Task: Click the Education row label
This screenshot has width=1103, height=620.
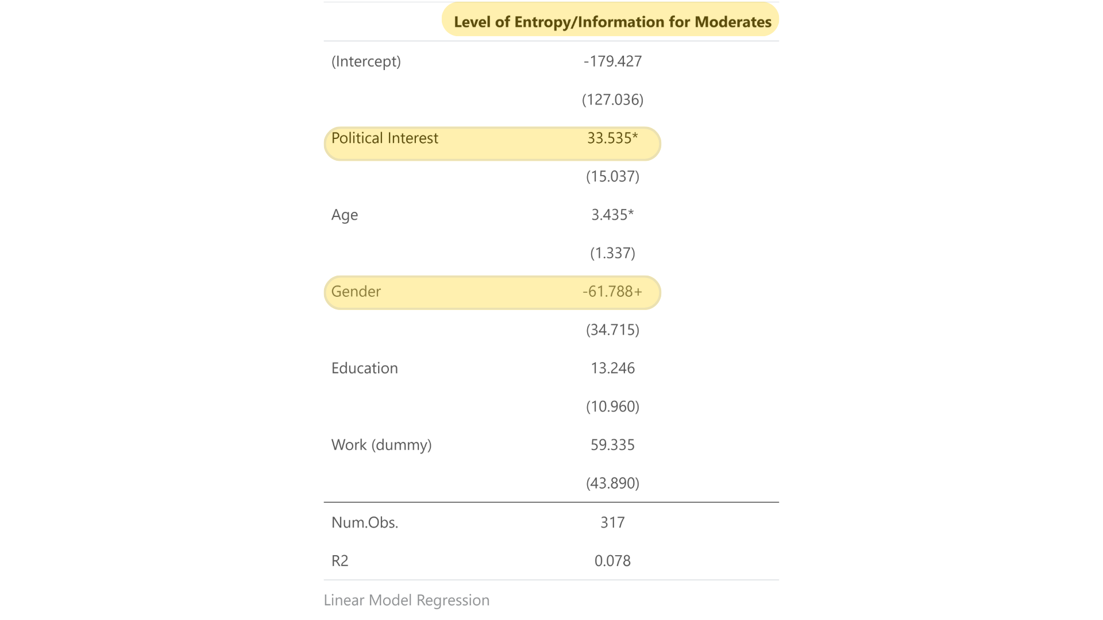Action: click(x=364, y=368)
